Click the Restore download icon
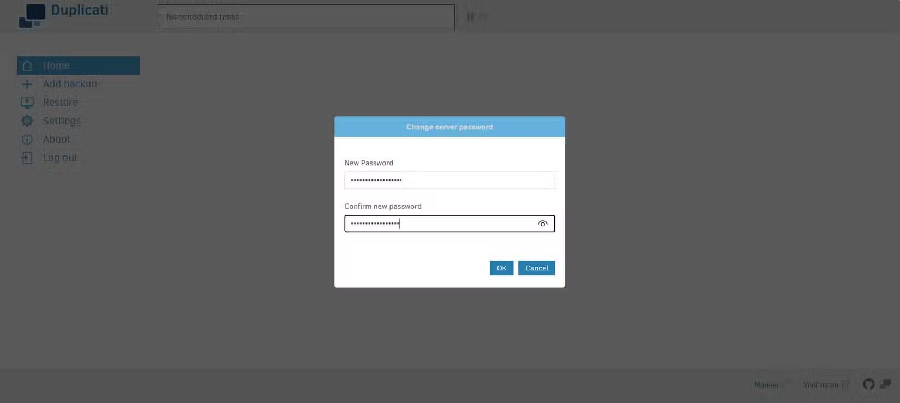The width and height of the screenshot is (900, 403). (x=27, y=103)
